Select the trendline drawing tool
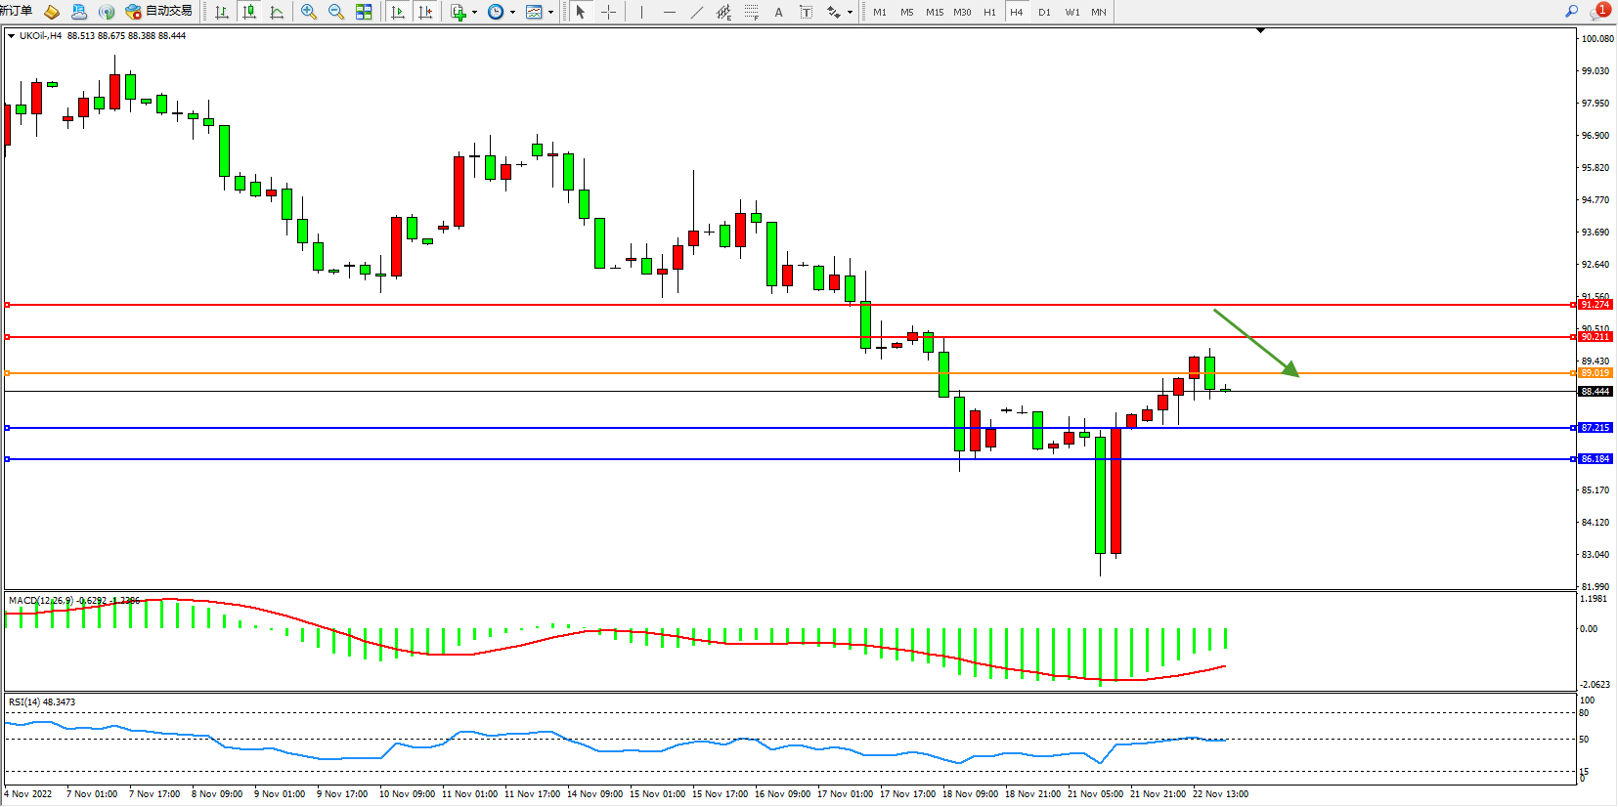1618x807 pixels. [x=696, y=12]
